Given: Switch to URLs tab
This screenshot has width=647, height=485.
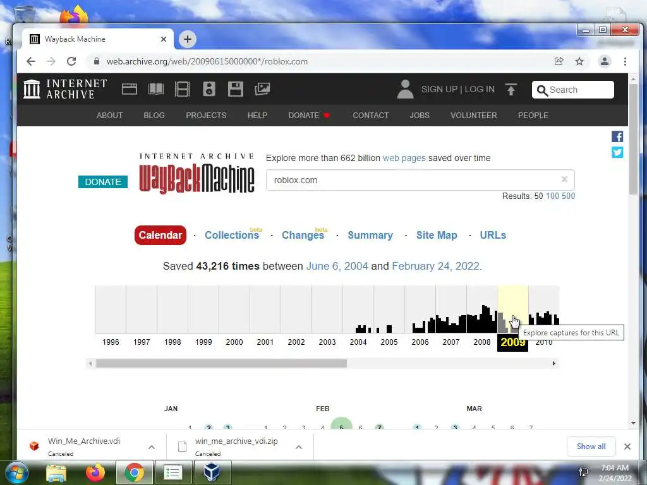Looking at the screenshot, I should [493, 235].
